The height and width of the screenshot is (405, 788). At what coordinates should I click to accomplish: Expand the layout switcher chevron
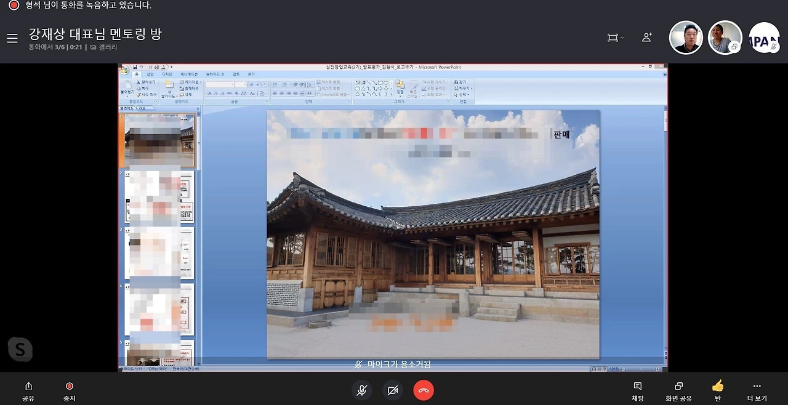(622, 38)
